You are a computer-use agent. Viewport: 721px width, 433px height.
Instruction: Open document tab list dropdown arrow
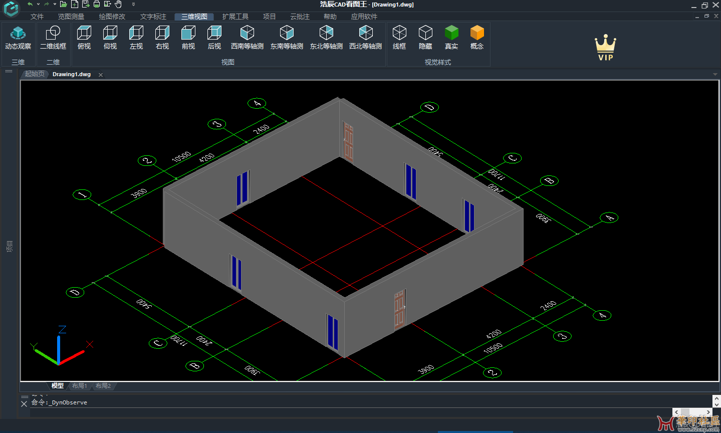[715, 74]
